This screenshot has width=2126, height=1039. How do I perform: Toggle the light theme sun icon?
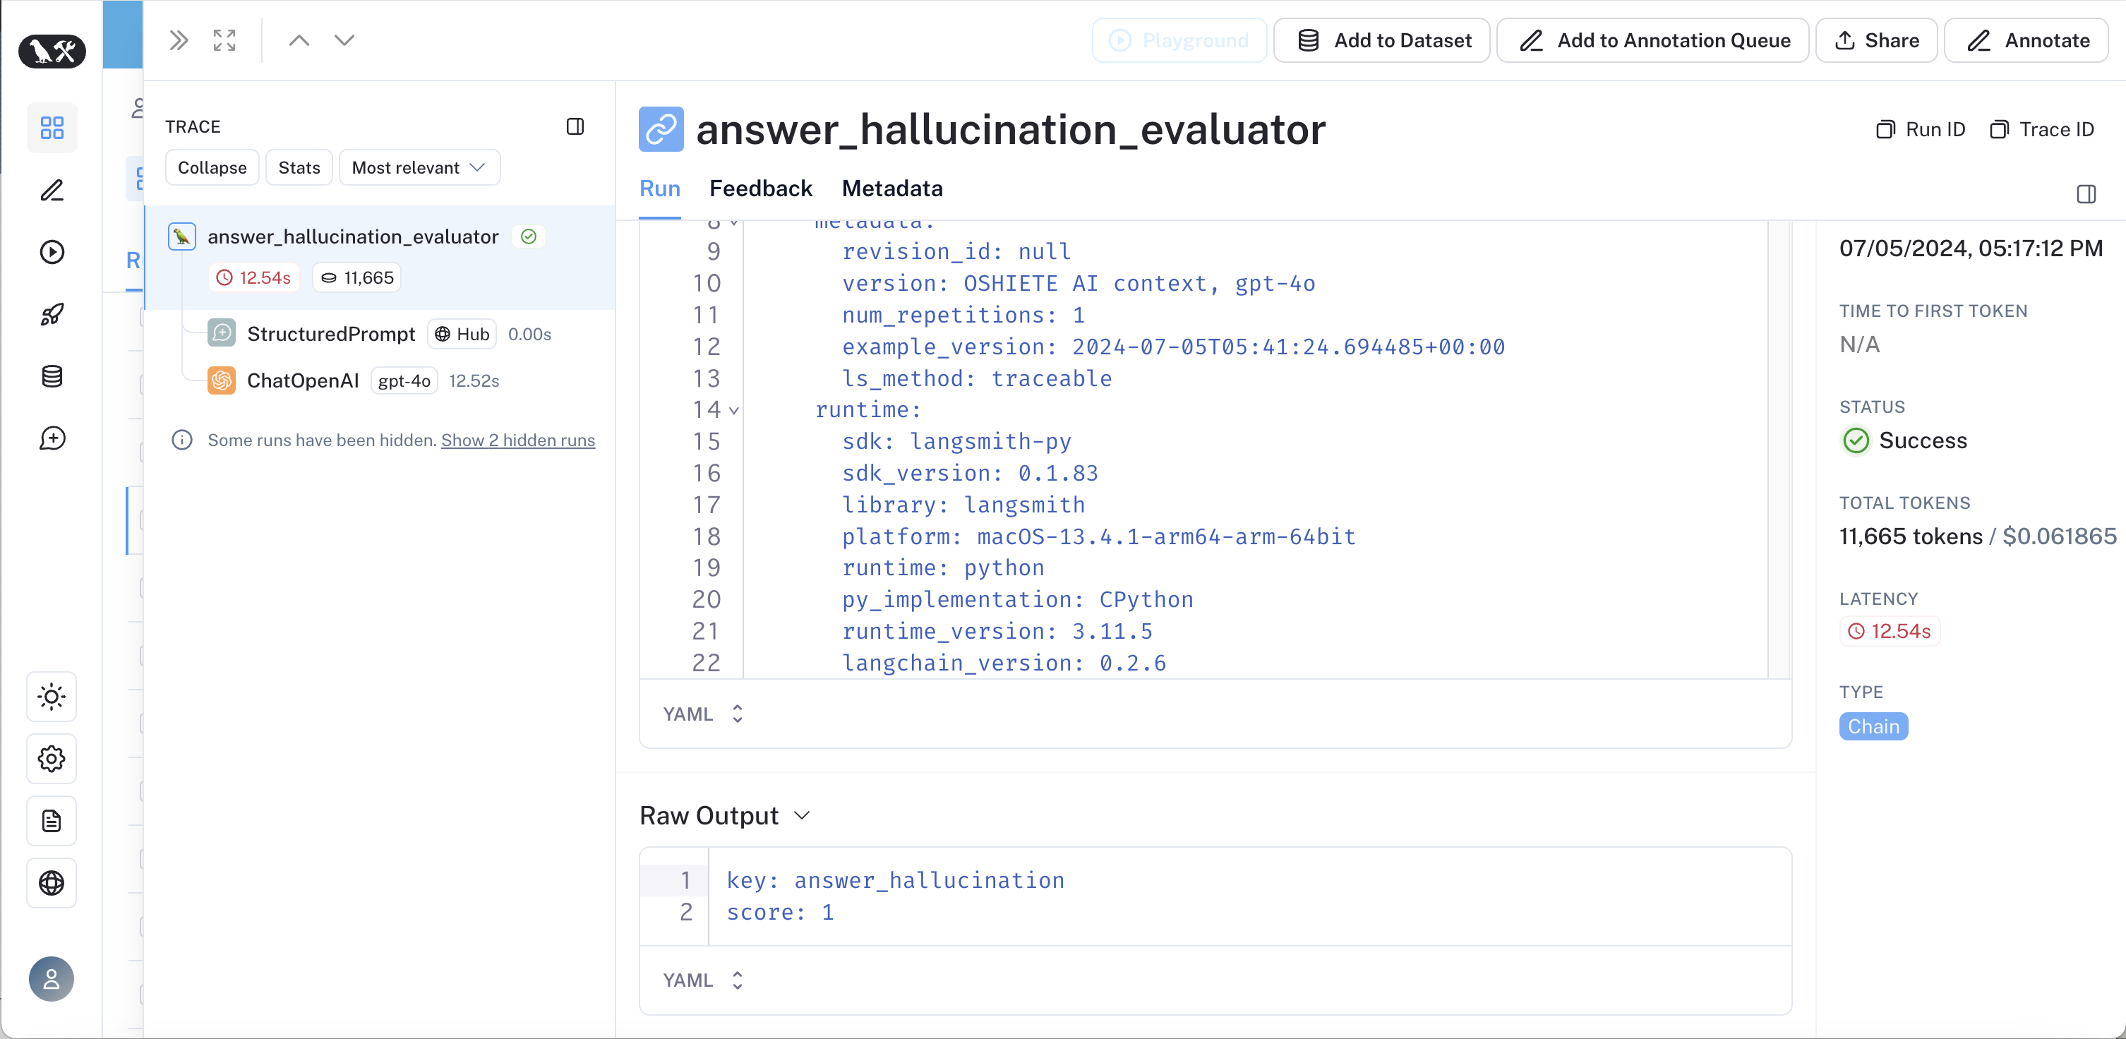pos(52,697)
